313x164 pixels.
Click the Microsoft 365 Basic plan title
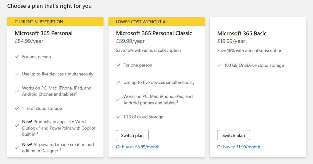pos(242,33)
